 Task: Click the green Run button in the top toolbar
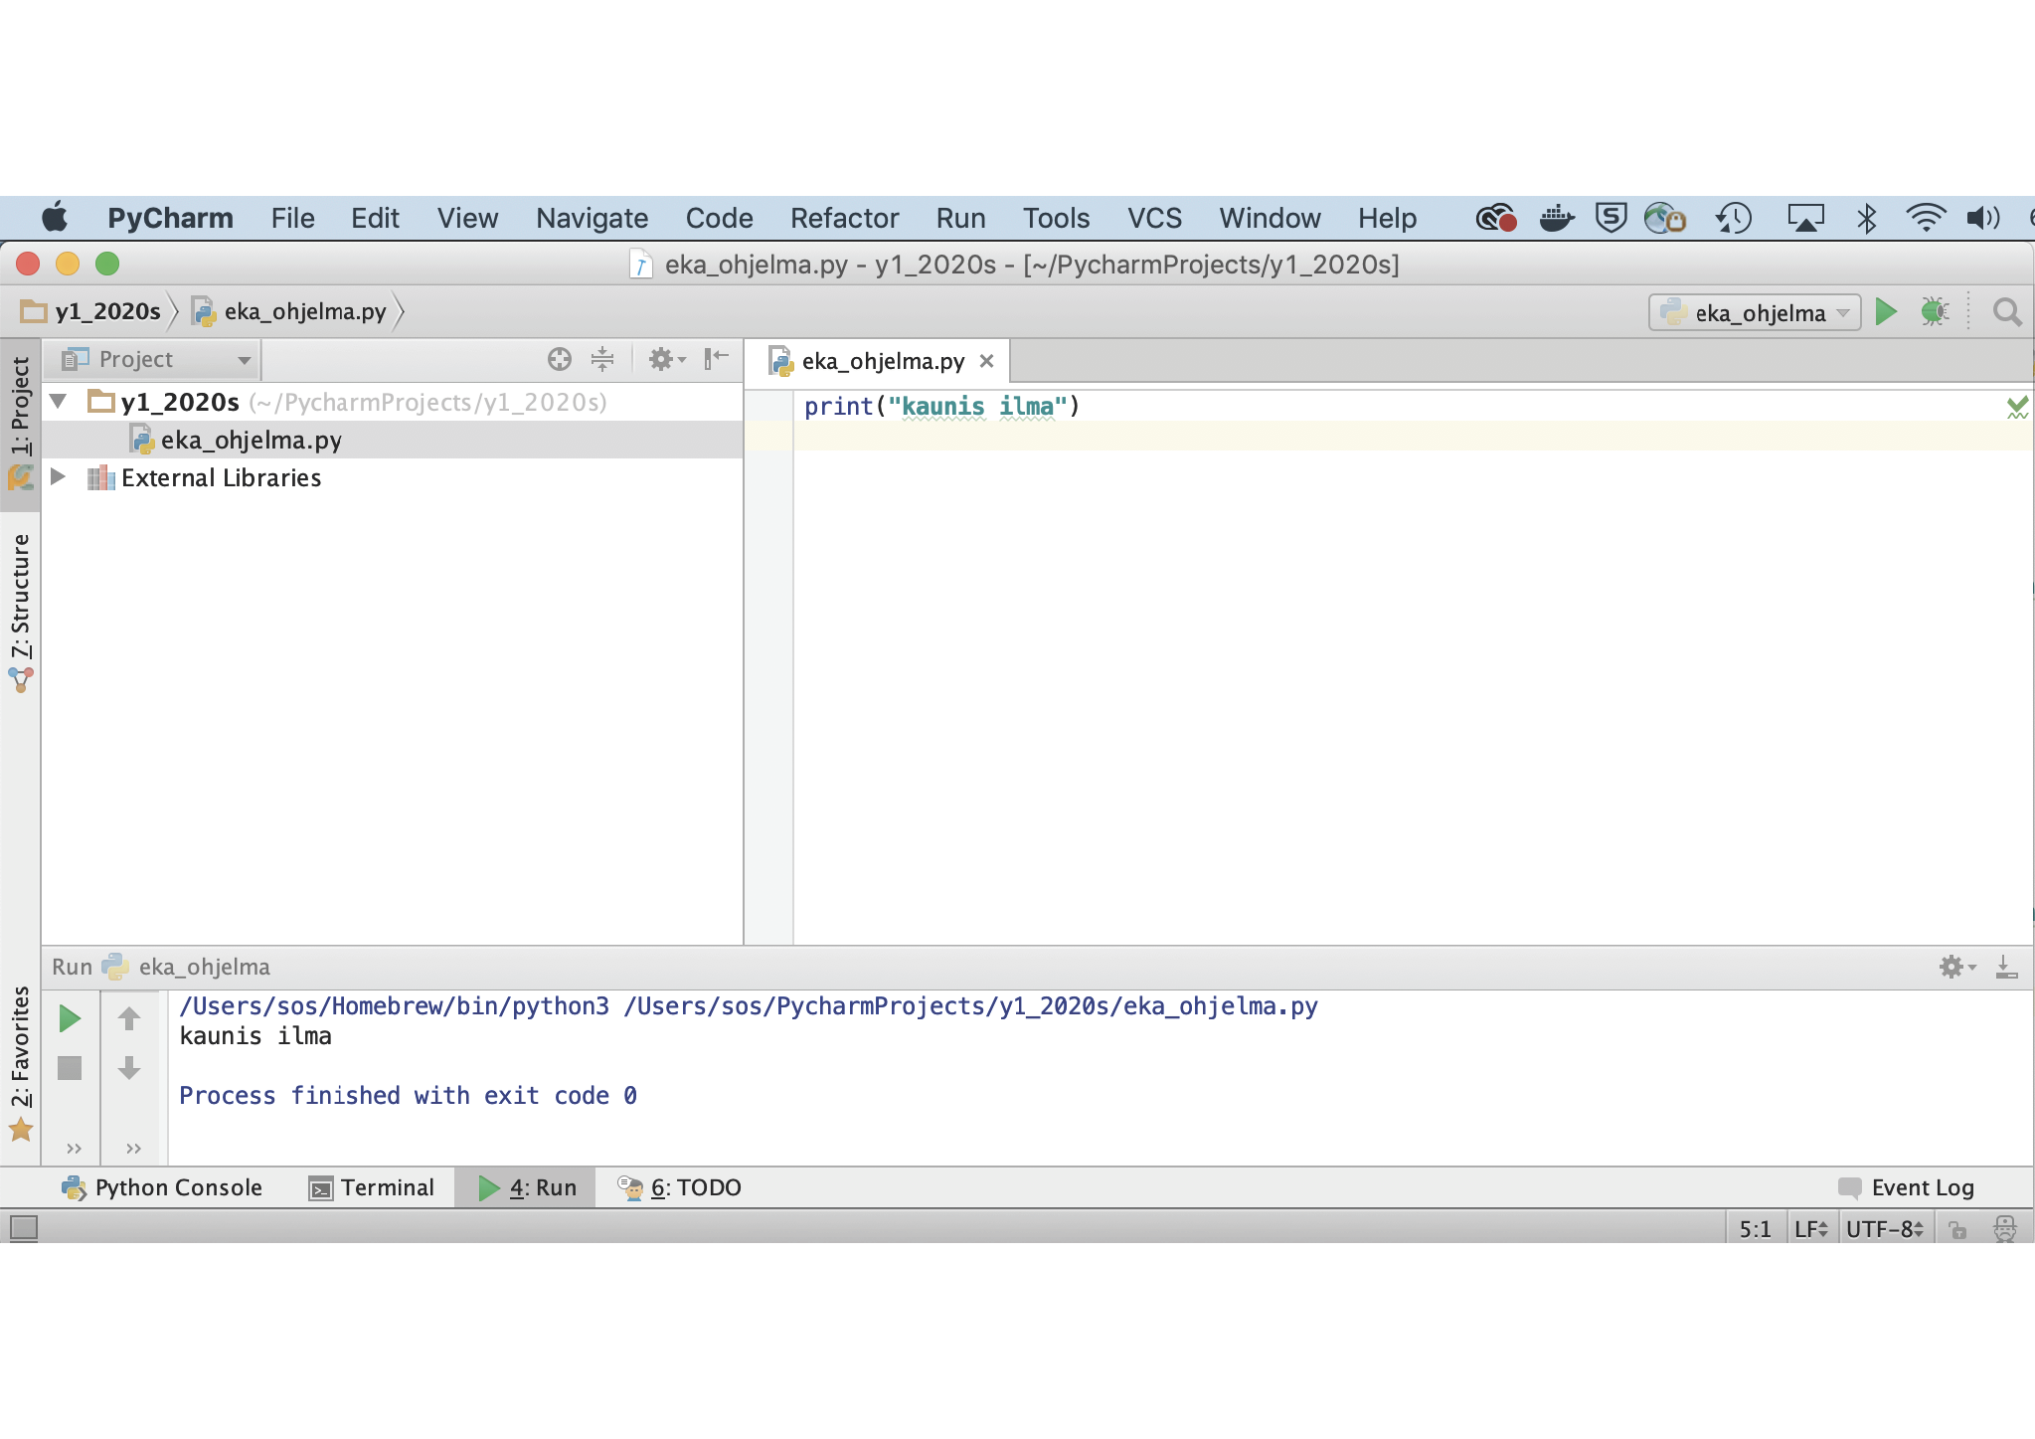pos(1885,312)
